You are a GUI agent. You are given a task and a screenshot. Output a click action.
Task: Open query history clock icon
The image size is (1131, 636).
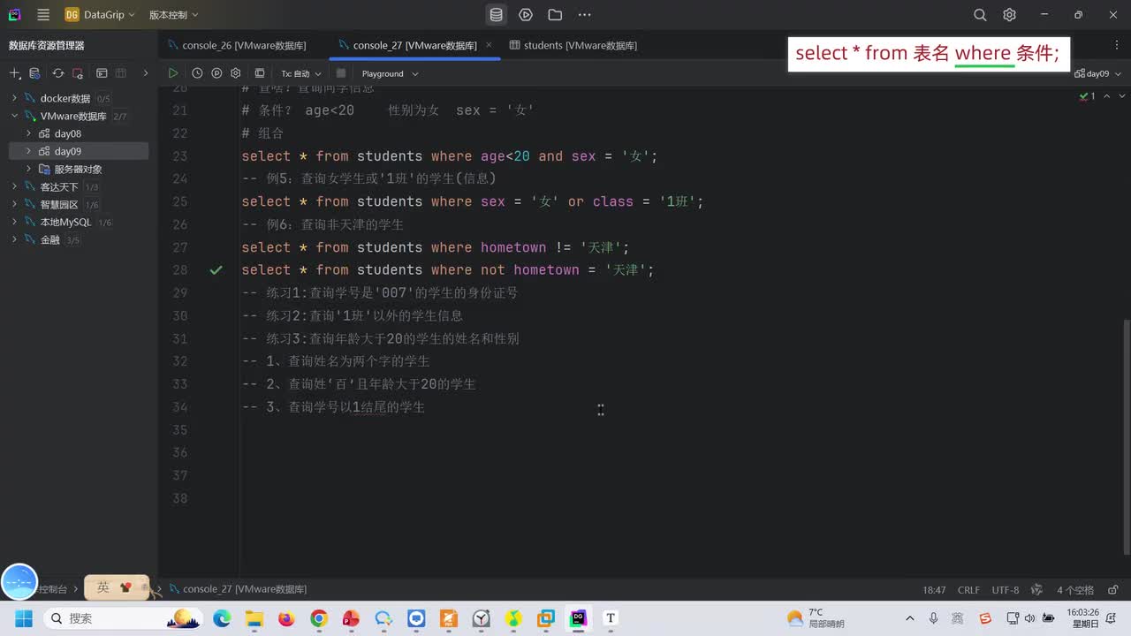pos(197,73)
